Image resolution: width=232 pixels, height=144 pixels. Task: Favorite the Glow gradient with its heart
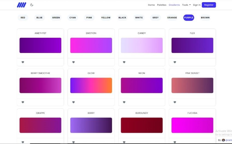pos(73,102)
